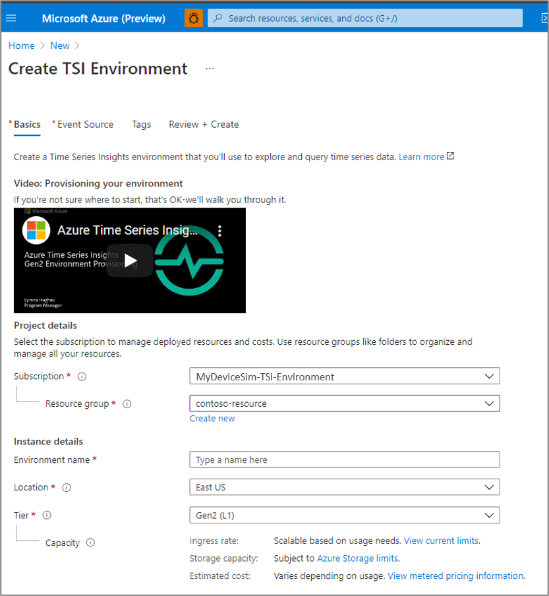Open the portal hamburger menu
The width and height of the screenshot is (549, 596).
(11, 18)
